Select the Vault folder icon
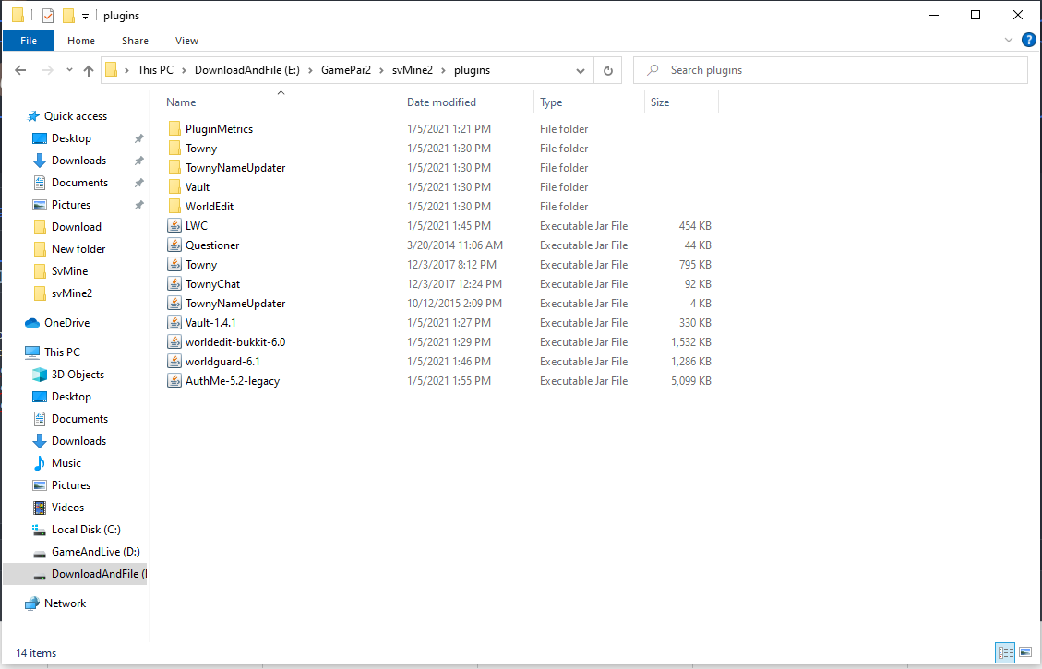1042x669 pixels. tap(174, 186)
